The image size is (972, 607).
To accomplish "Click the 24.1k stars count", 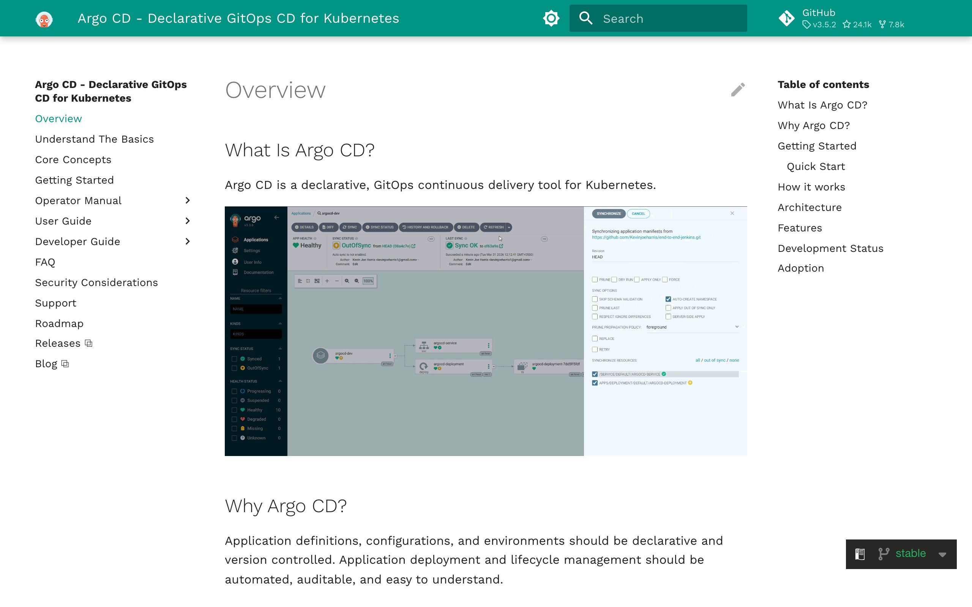I will click(x=857, y=25).
